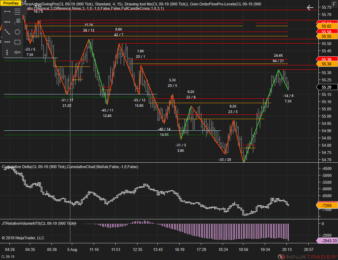
Task: Click the 55.75 price axis label
Action: tap(326, 7)
